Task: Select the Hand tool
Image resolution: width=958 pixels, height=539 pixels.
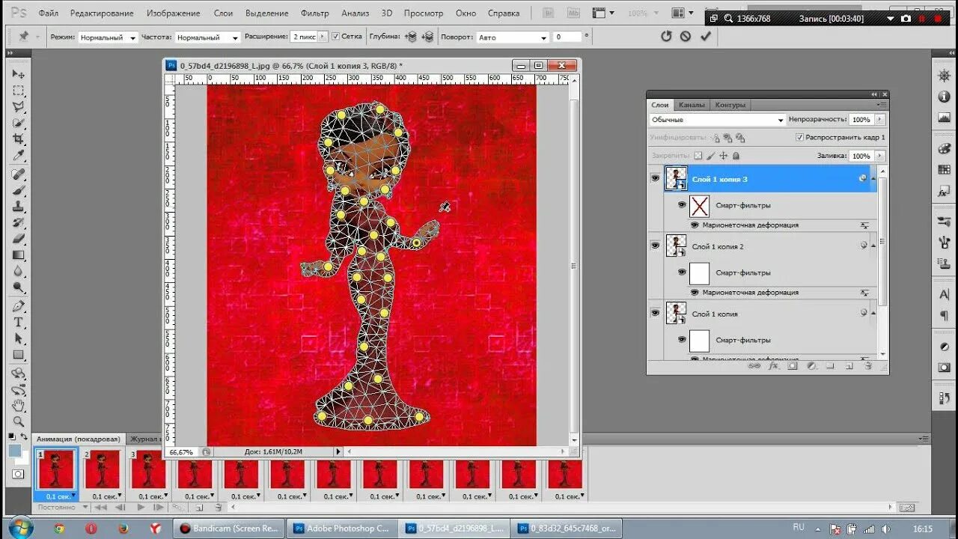Action: (x=19, y=405)
